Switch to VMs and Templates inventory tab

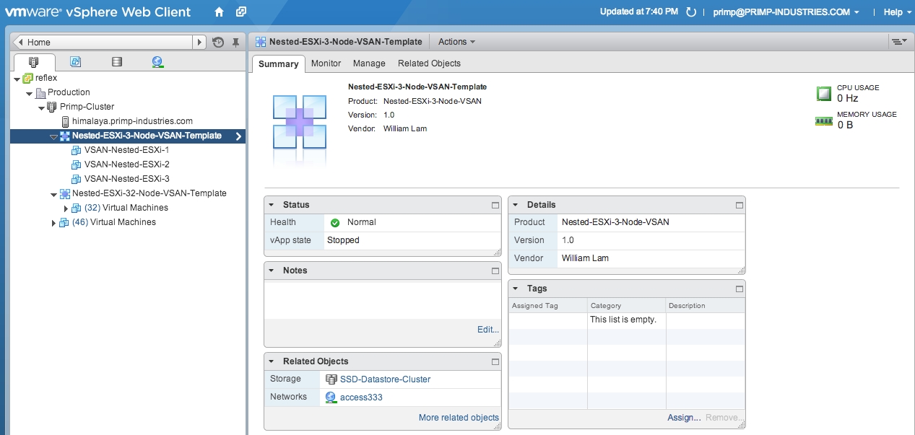pyautogui.click(x=75, y=62)
